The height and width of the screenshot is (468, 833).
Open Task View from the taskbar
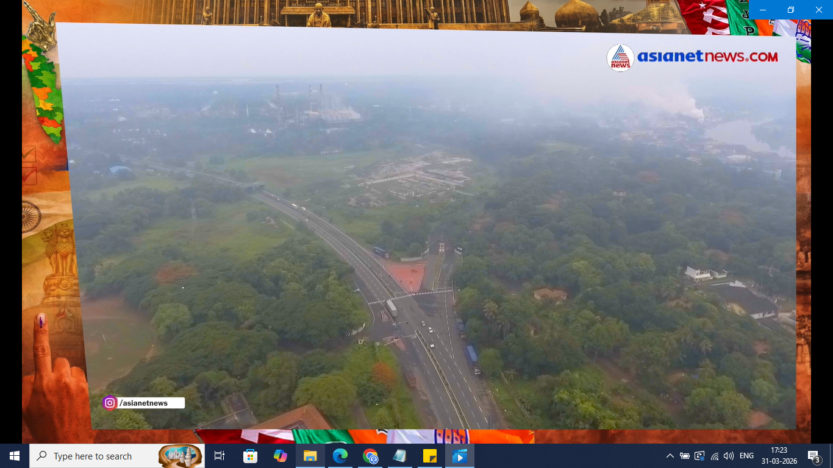coord(220,456)
